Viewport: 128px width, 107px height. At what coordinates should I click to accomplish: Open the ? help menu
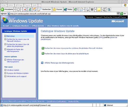pyautogui.click(x=39, y=5)
